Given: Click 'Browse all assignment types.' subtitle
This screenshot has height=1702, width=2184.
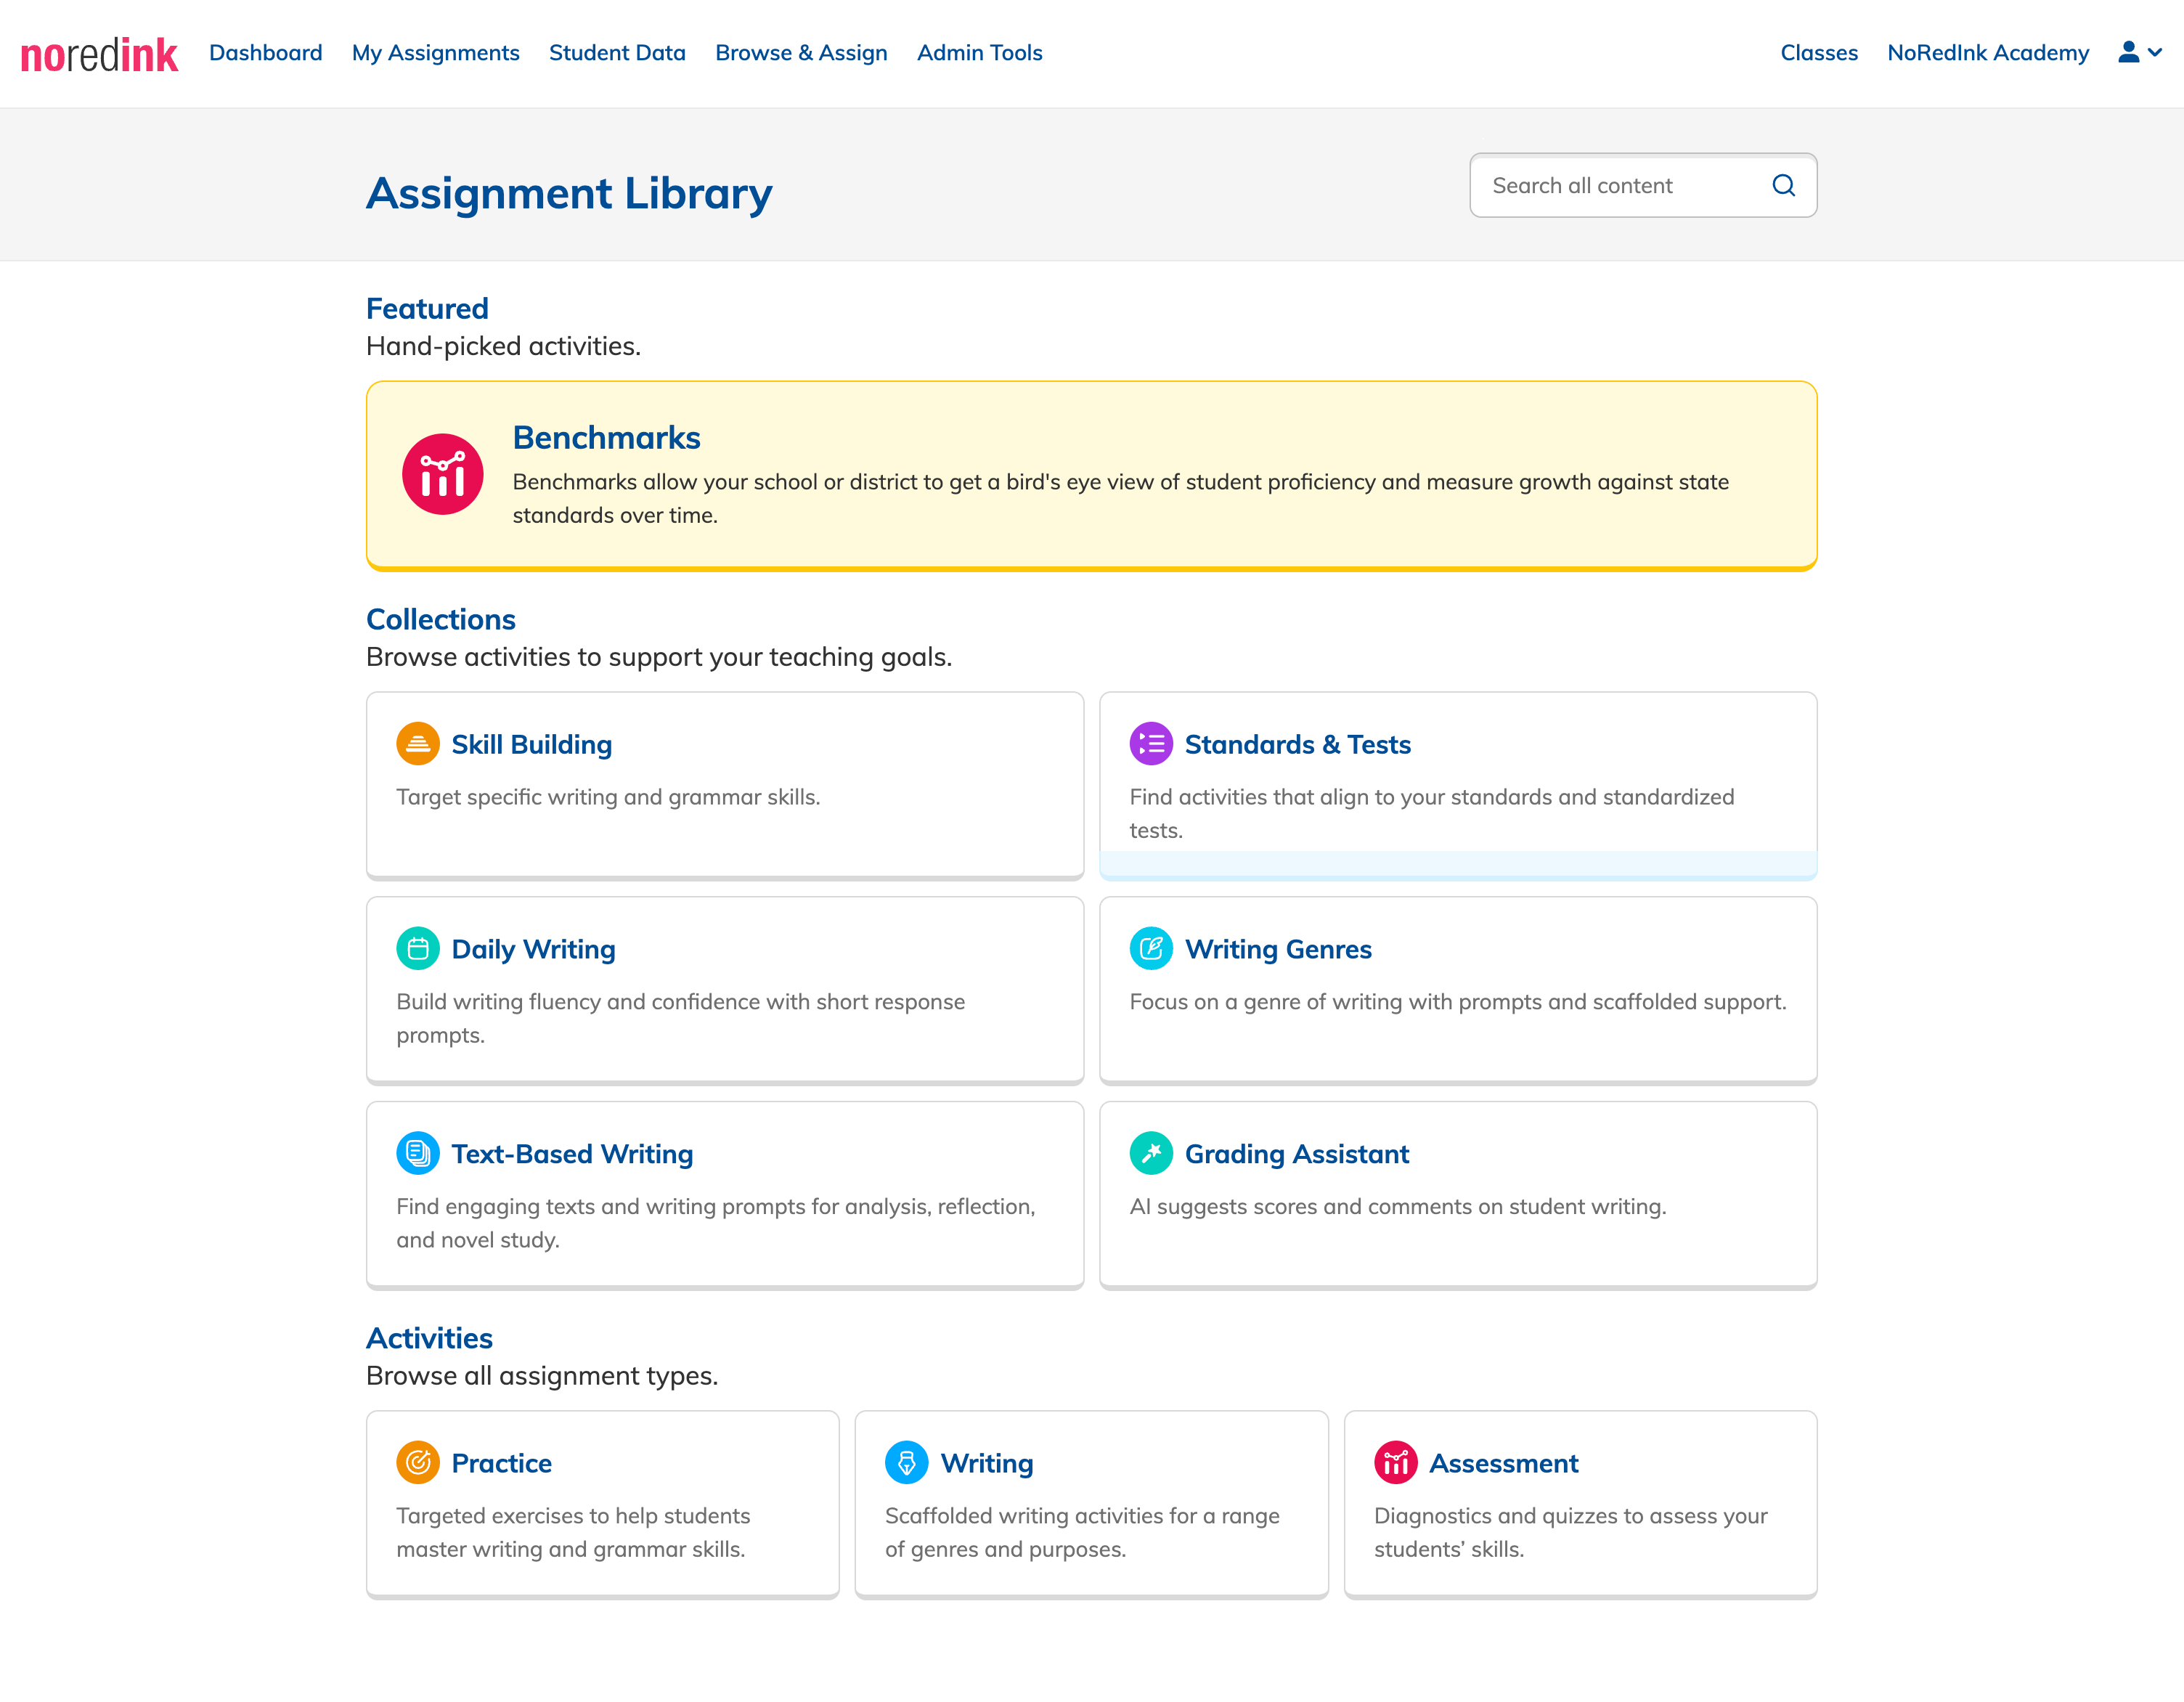Looking at the screenshot, I should [x=542, y=1376].
